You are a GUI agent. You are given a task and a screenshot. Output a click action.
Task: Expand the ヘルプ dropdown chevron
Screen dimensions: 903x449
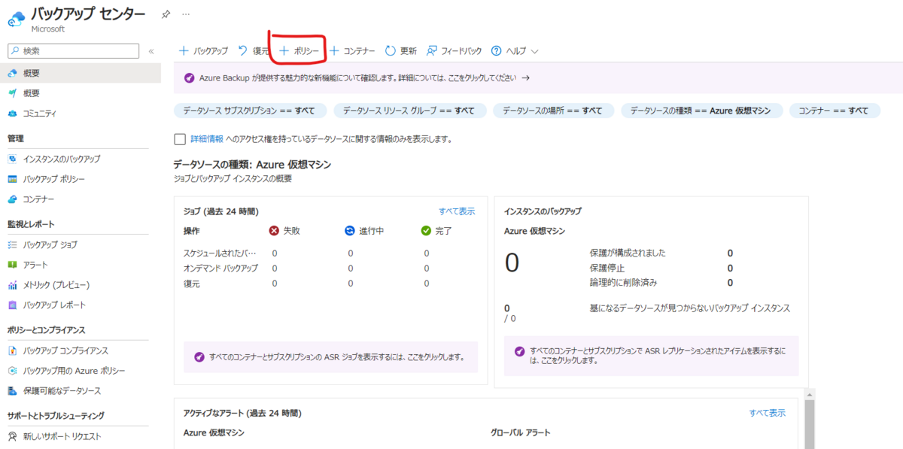click(x=535, y=51)
